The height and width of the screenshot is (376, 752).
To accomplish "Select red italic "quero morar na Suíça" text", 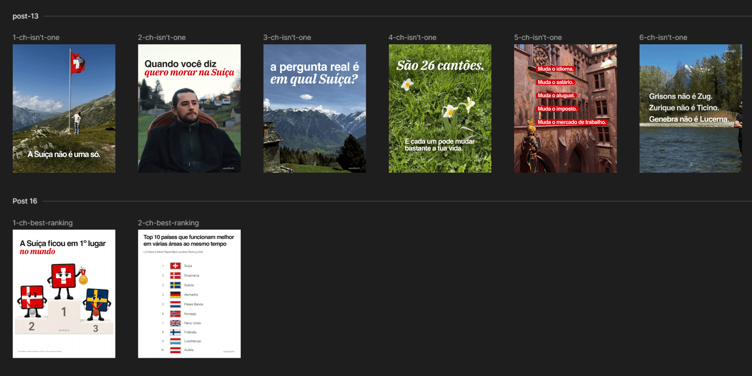I will point(189,72).
